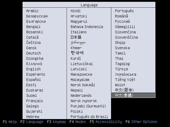Choose 한국어 language
This screenshot has width=170, height=127.
[x=77, y=53]
